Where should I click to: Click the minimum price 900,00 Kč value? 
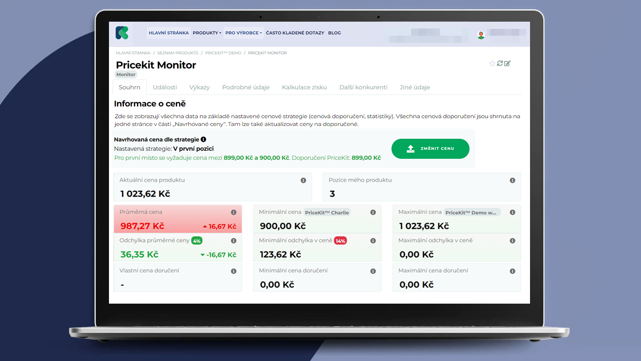pyautogui.click(x=283, y=226)
